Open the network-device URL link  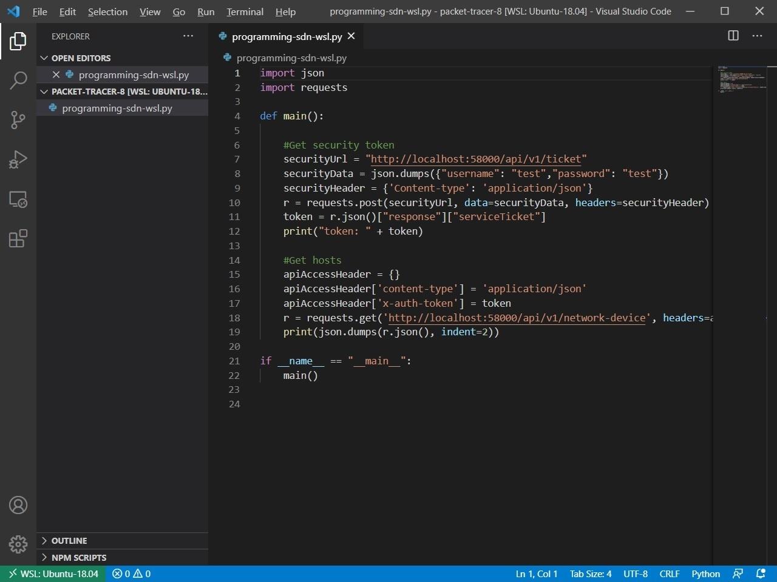[517, 318]
